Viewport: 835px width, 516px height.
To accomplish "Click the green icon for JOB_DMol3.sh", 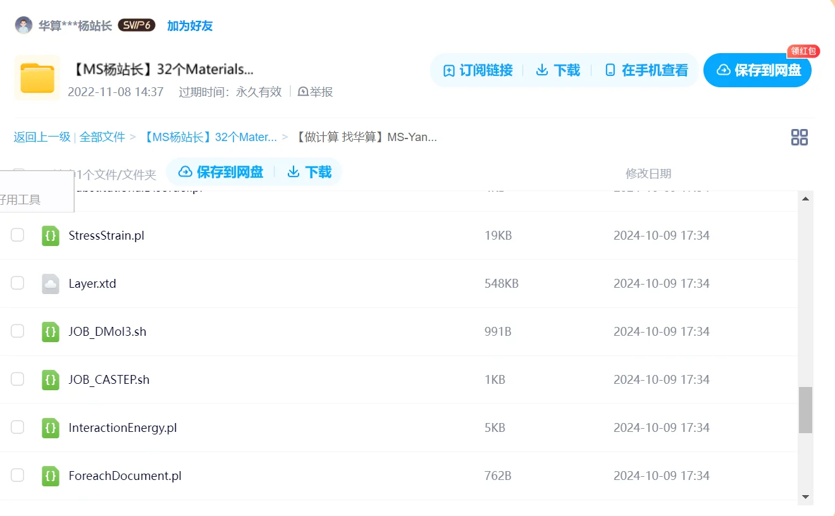I will (x=50, y=331).
